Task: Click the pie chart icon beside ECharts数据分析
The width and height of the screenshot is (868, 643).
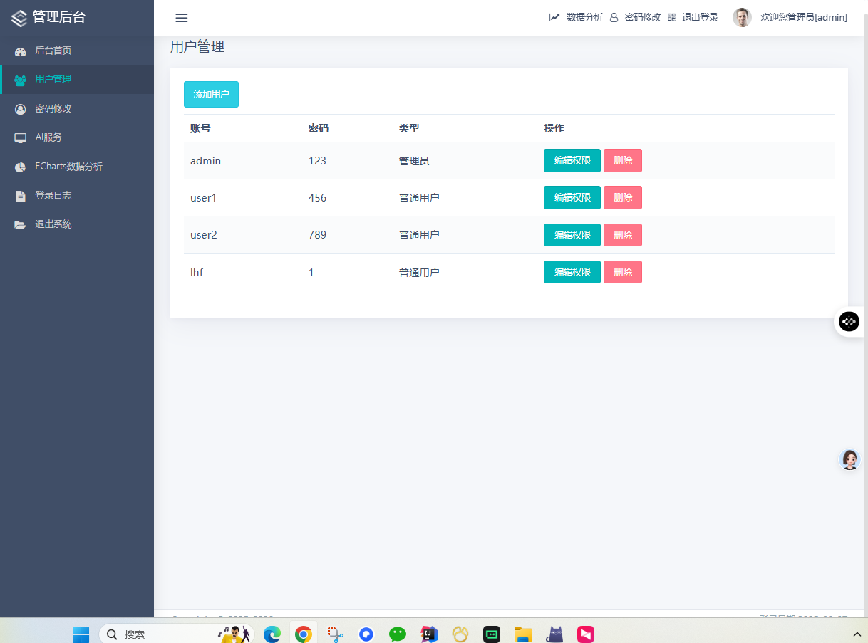Action: click(20, 167)
